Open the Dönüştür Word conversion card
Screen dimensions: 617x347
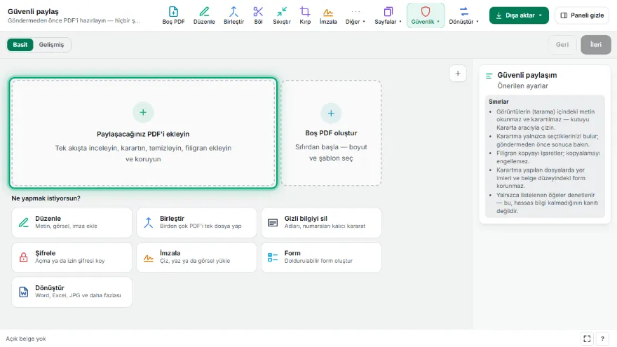point(72,292)
